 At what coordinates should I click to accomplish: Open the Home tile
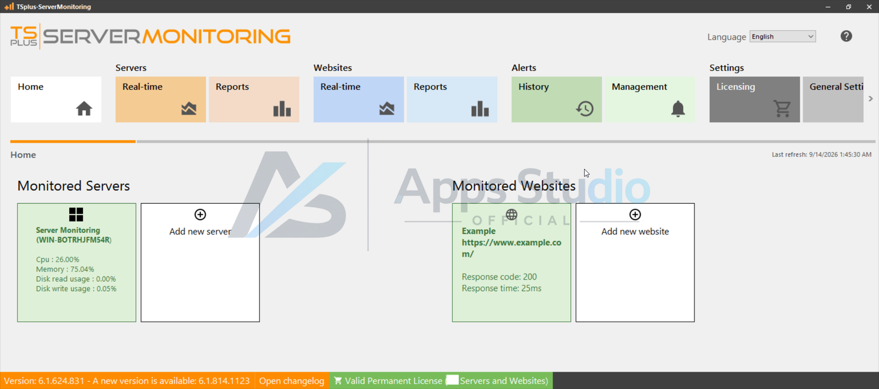[x=56, y=99]
